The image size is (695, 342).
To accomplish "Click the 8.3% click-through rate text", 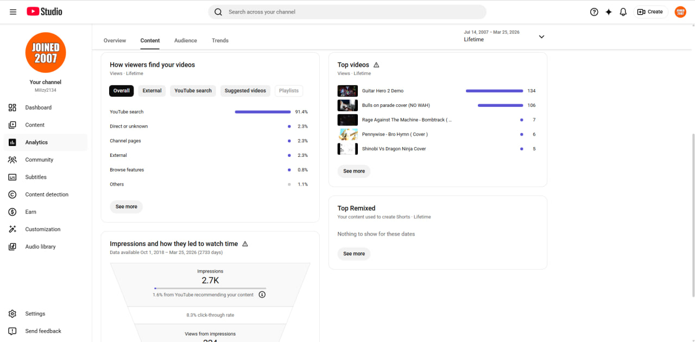I will click(210, 315).
